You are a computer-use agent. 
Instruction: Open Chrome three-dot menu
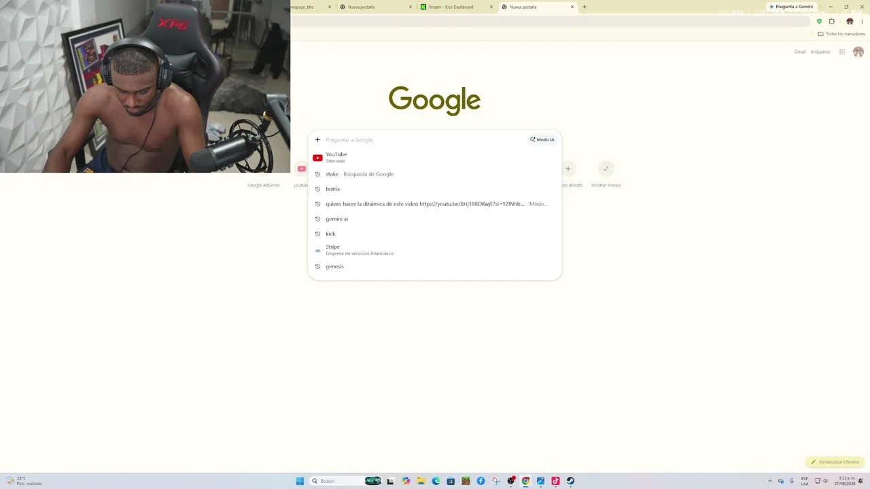pyautogui.click(x=862, y=21)
